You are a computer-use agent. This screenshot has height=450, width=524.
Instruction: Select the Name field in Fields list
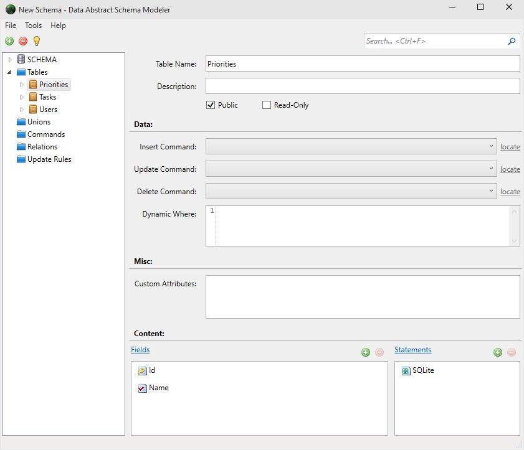[x=158, y=388]
